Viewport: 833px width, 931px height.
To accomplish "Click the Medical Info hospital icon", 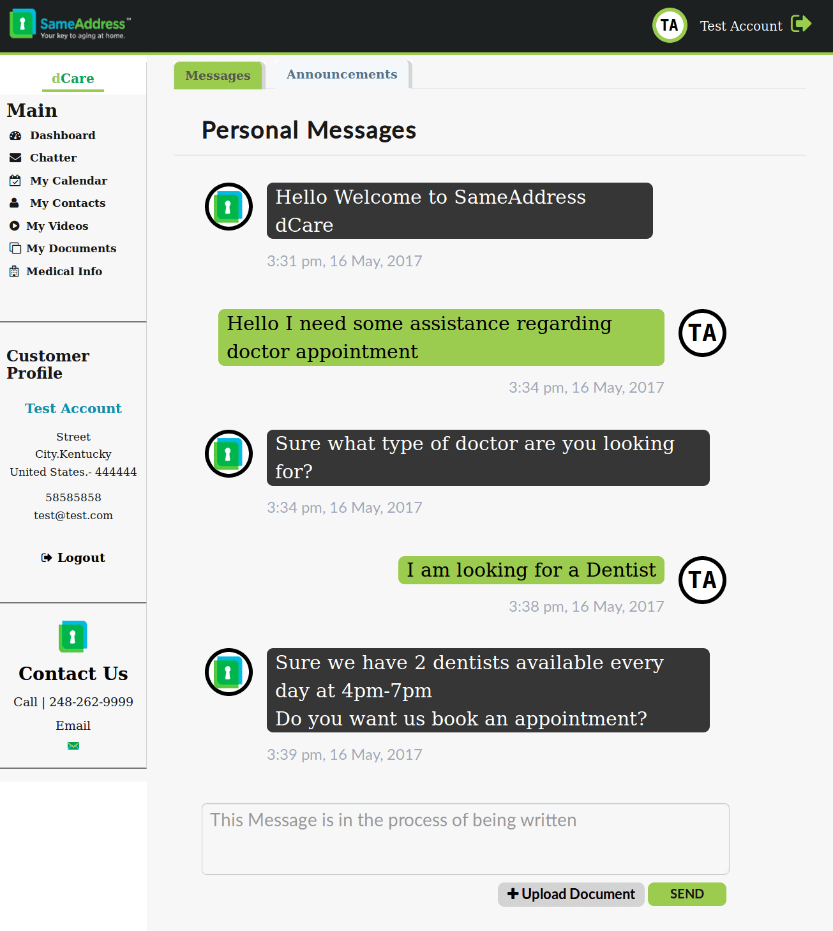I will coord(15,271).
